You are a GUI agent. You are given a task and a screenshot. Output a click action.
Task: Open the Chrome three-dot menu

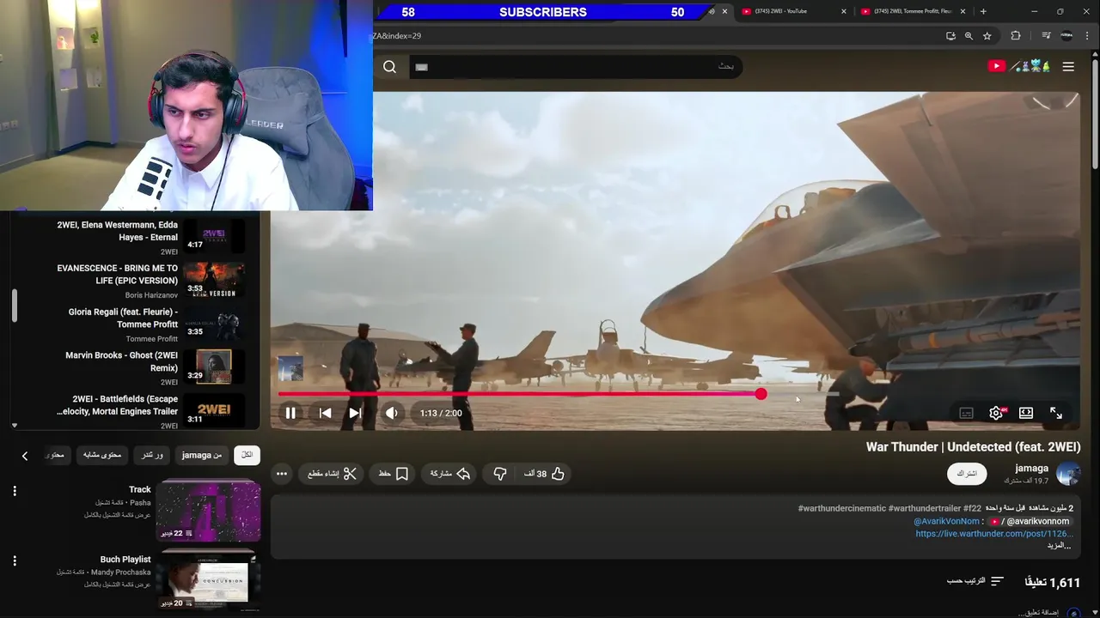[1087, 36]
